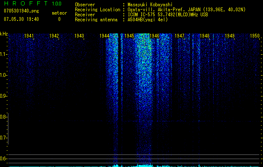
Task: Click the 1943 time marker
Action: (79, 36)
